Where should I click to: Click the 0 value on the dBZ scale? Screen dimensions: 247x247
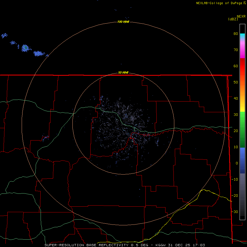237,163
